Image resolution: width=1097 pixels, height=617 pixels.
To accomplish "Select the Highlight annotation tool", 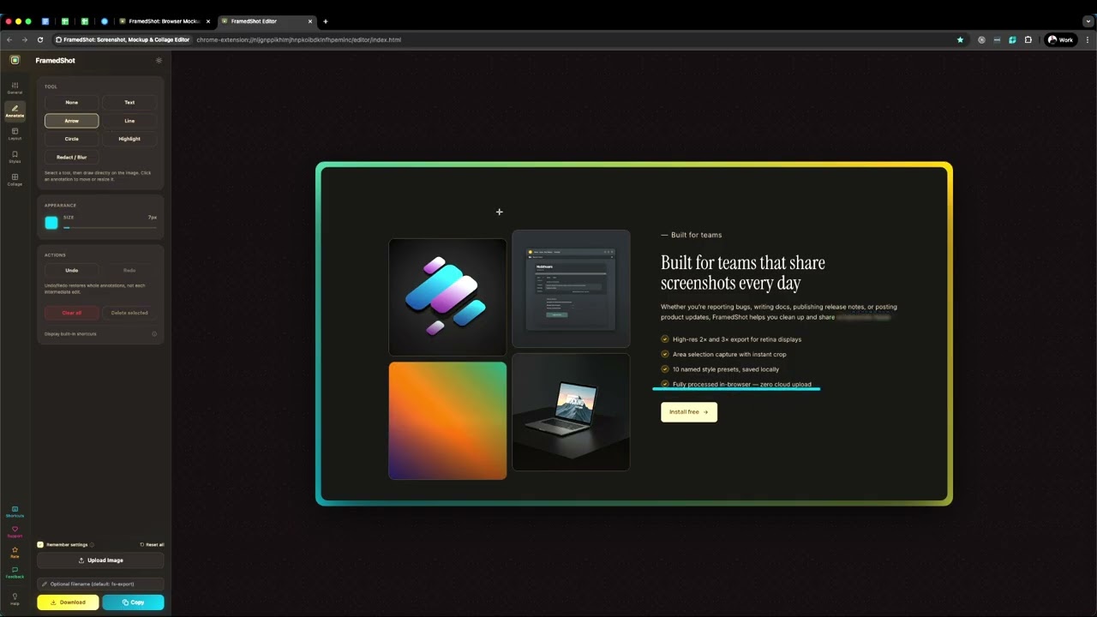I will click(x=129, y=139).
